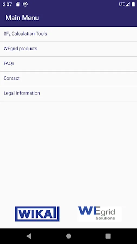Open recent apps with the square button
Image resolution: width=137 pixels, height=244 pixels.
[x=108, y=236]
